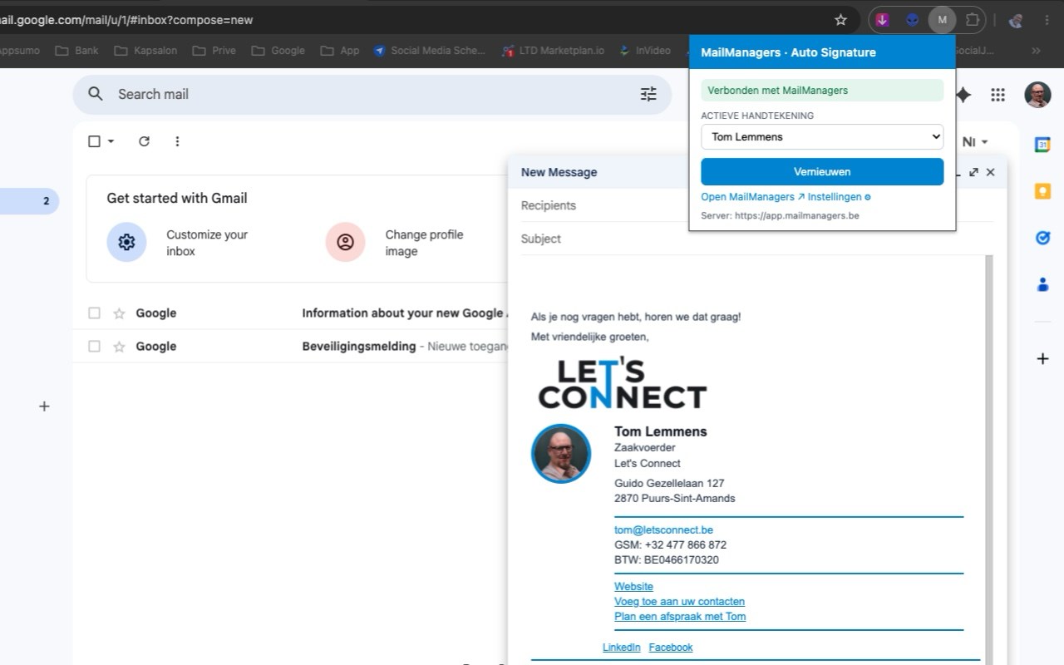Open the LTD Marketplan.io bookmark
Viewport: 1064px width, 665px height.
pos(553,51)
